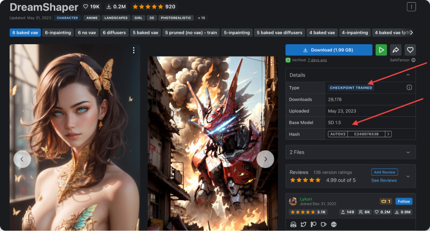Click the globe website icon under Lykon
The image size is (430, 231).
(334, 224)
